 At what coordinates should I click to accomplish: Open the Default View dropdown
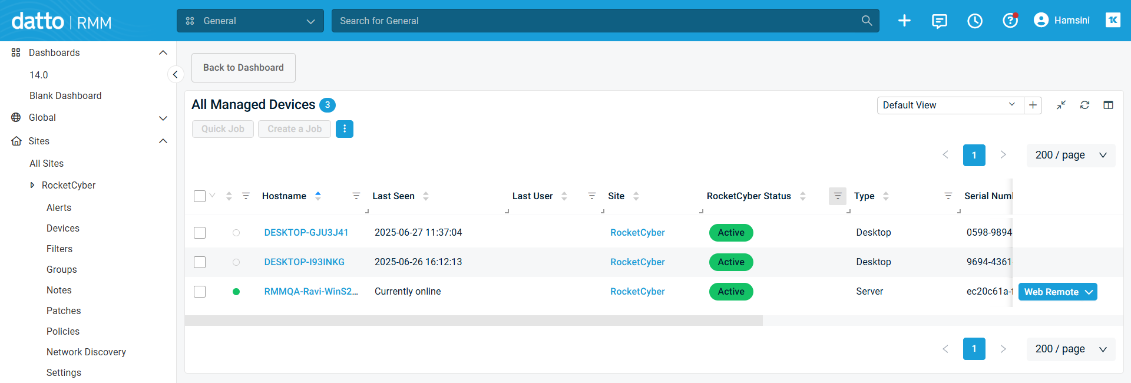pos(951,105)
